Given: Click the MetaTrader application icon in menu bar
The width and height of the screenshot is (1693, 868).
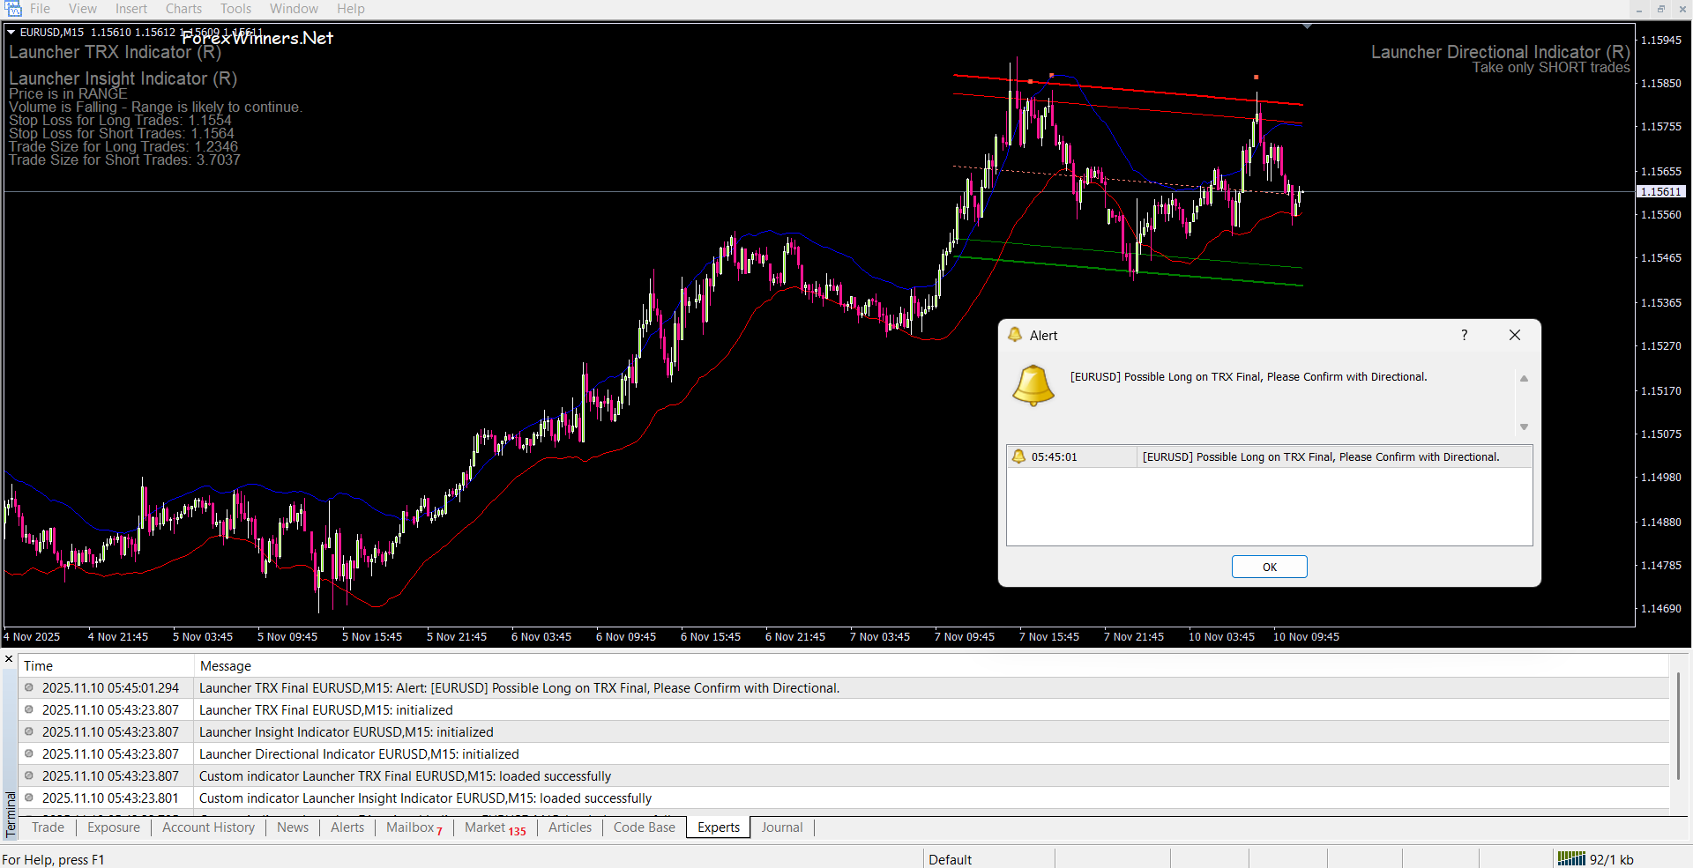Looking at the screenshot, I should [13, 9].
